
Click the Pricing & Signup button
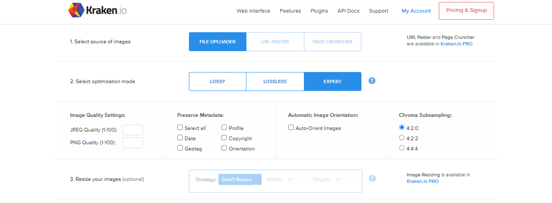tap(466, 11)
